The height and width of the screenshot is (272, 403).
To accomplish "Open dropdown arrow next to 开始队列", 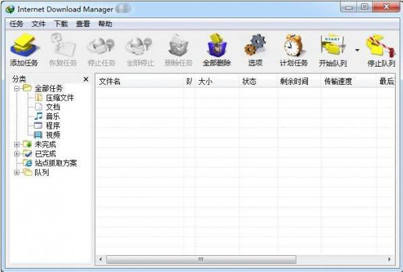I will pos(357,50).
